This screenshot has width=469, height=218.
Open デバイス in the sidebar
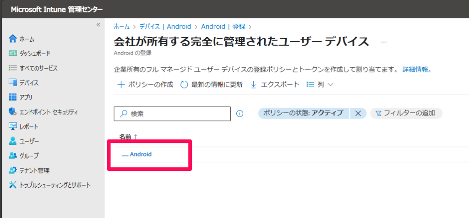tap(29, 83)
